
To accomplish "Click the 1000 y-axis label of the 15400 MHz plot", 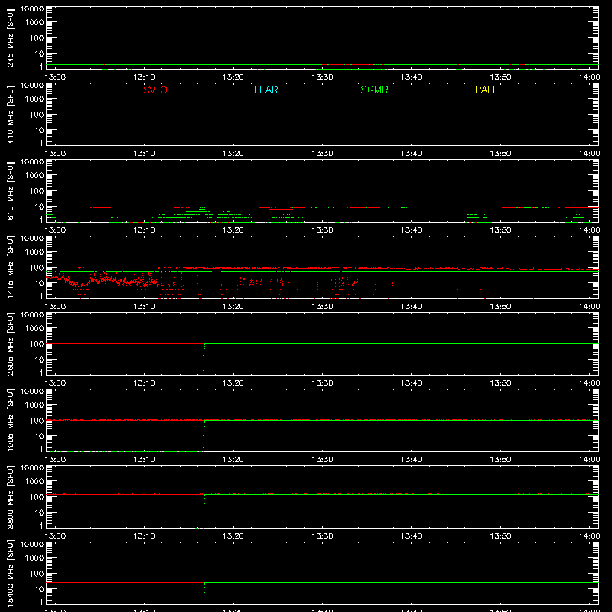I will tap(34, 558).
